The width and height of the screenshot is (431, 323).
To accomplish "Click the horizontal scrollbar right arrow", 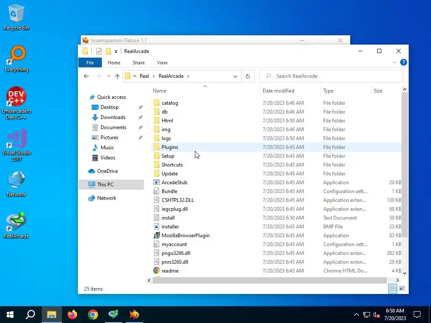I will point(397,280).
